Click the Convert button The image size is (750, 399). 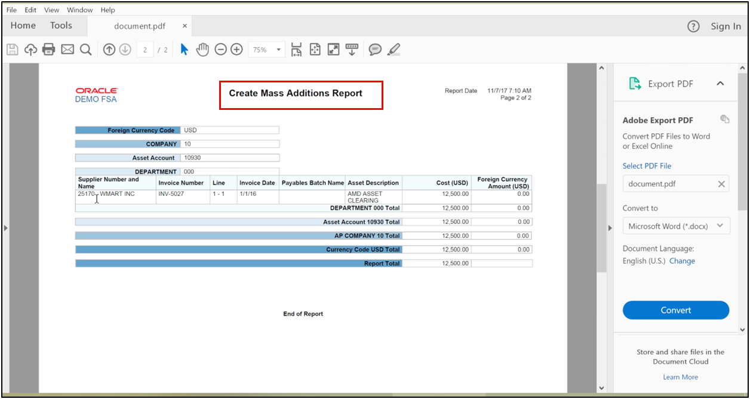coord(675,310)
